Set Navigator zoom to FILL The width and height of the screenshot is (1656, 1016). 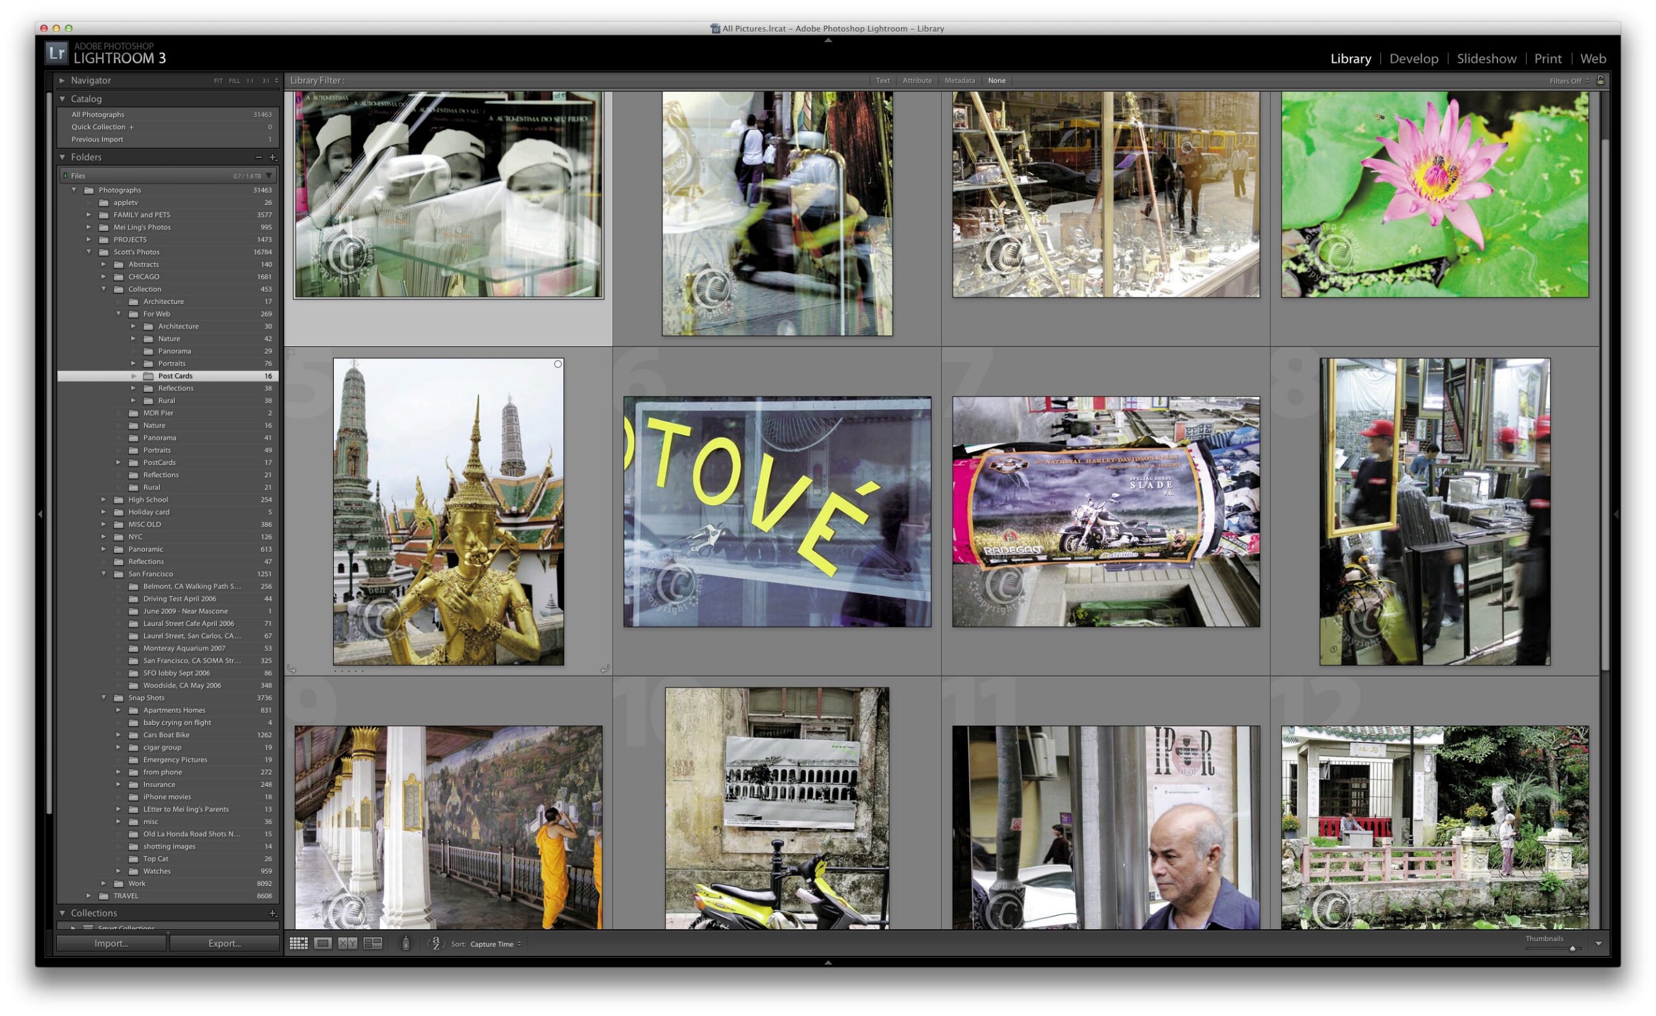coord(234,81)
